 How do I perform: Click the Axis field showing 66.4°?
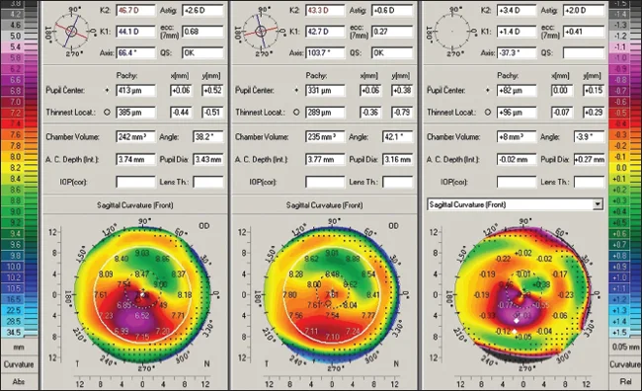(135, 52)
